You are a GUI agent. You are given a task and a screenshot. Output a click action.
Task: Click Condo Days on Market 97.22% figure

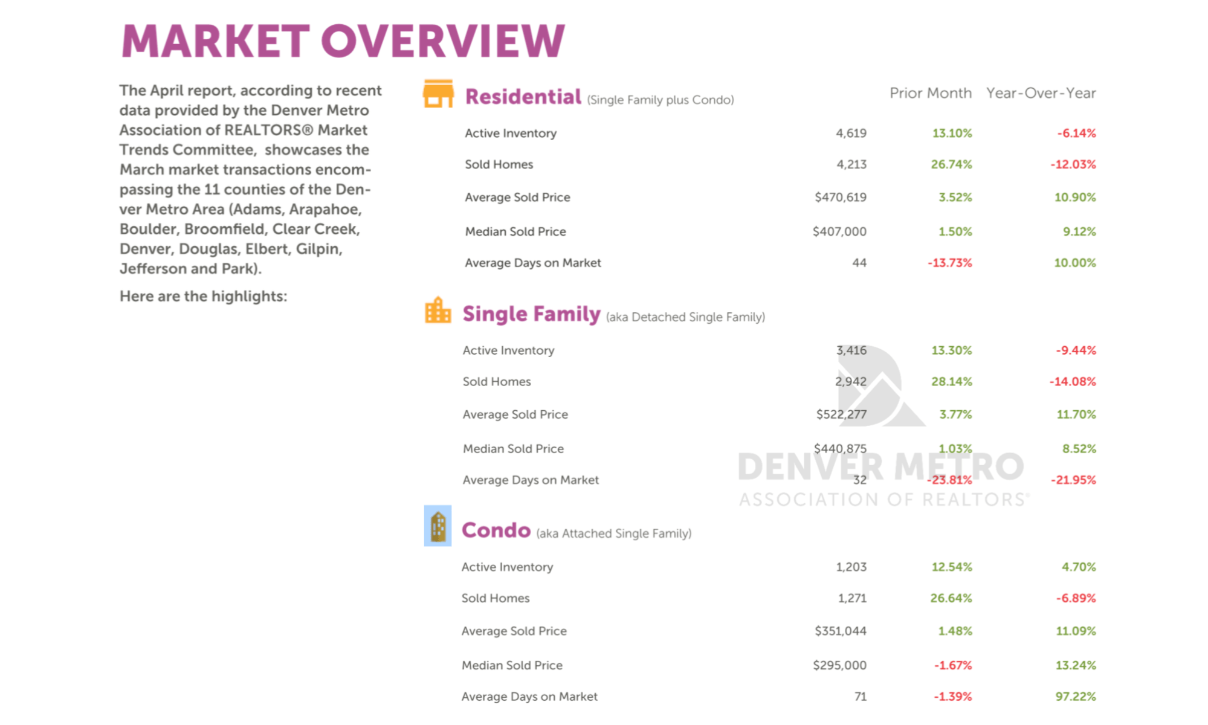click(x=1075, y=696)
